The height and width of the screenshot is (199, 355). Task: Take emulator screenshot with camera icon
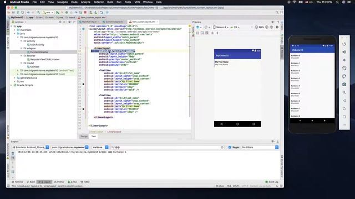point(344,85)
